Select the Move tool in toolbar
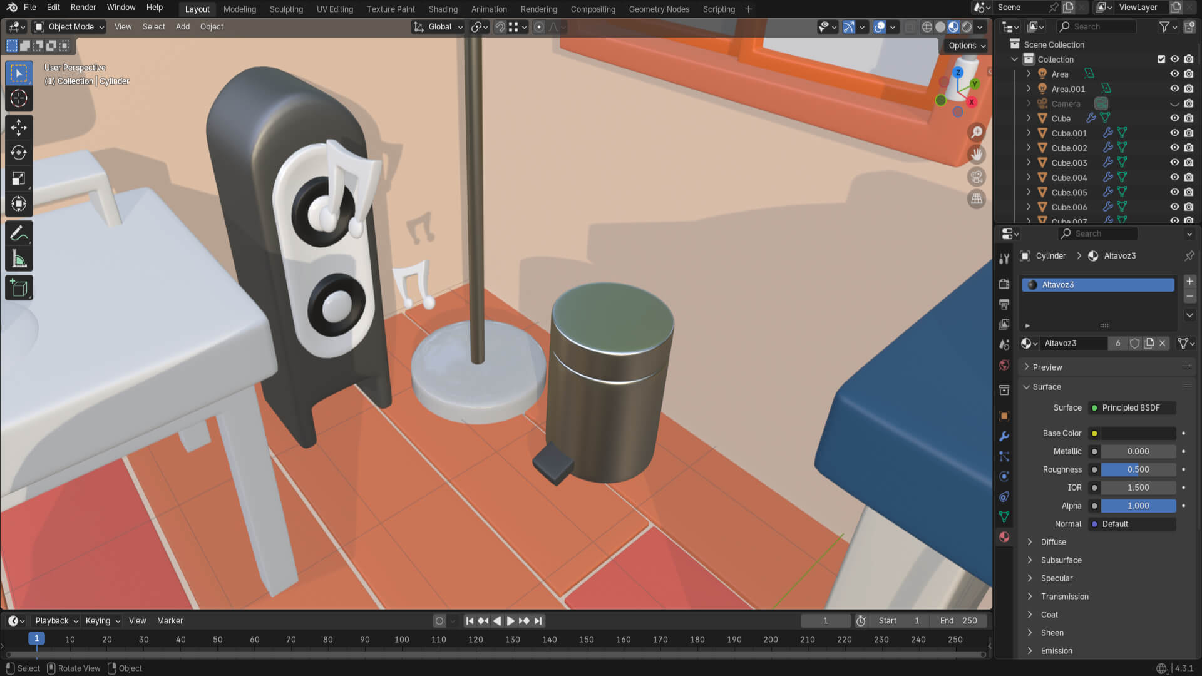The width and height of the screenshot is (1202, 676). 19,128
